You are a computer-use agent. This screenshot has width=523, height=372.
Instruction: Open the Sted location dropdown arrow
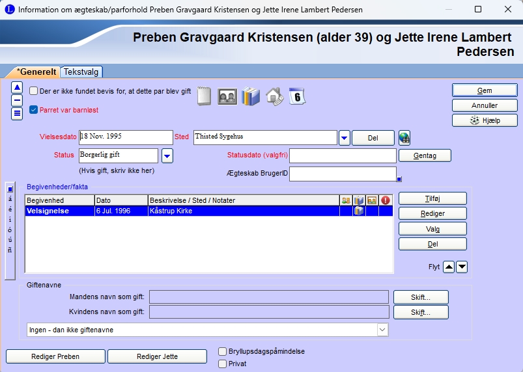click(344, 138)
